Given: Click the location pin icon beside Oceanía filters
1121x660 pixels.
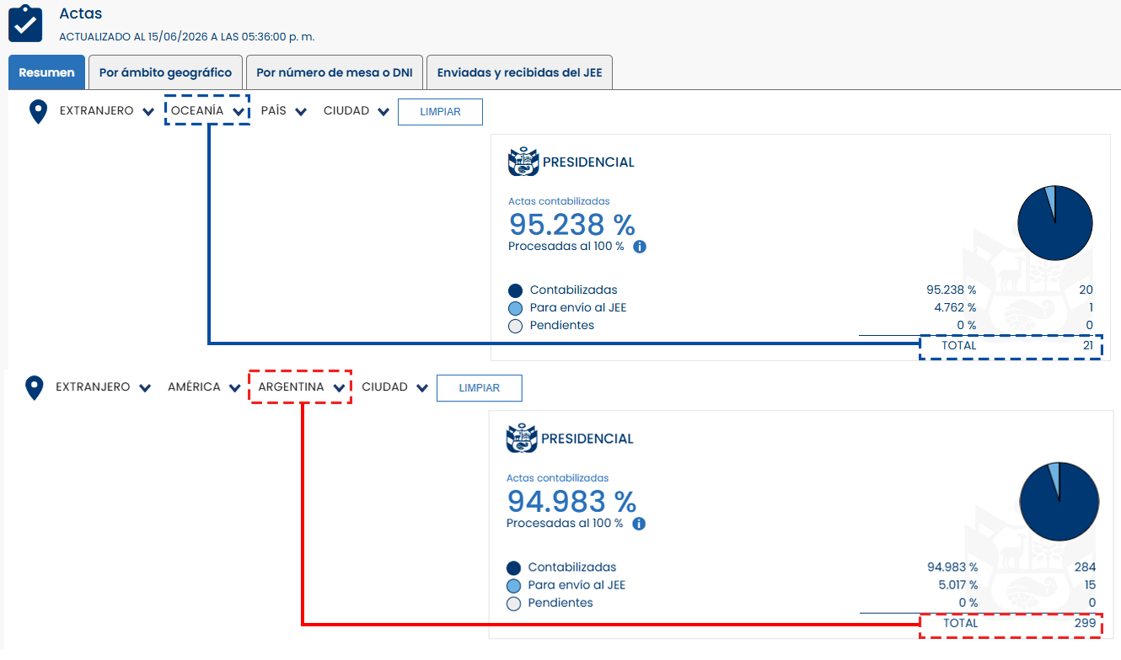Looking at the screenshot, I should point(38,112).
